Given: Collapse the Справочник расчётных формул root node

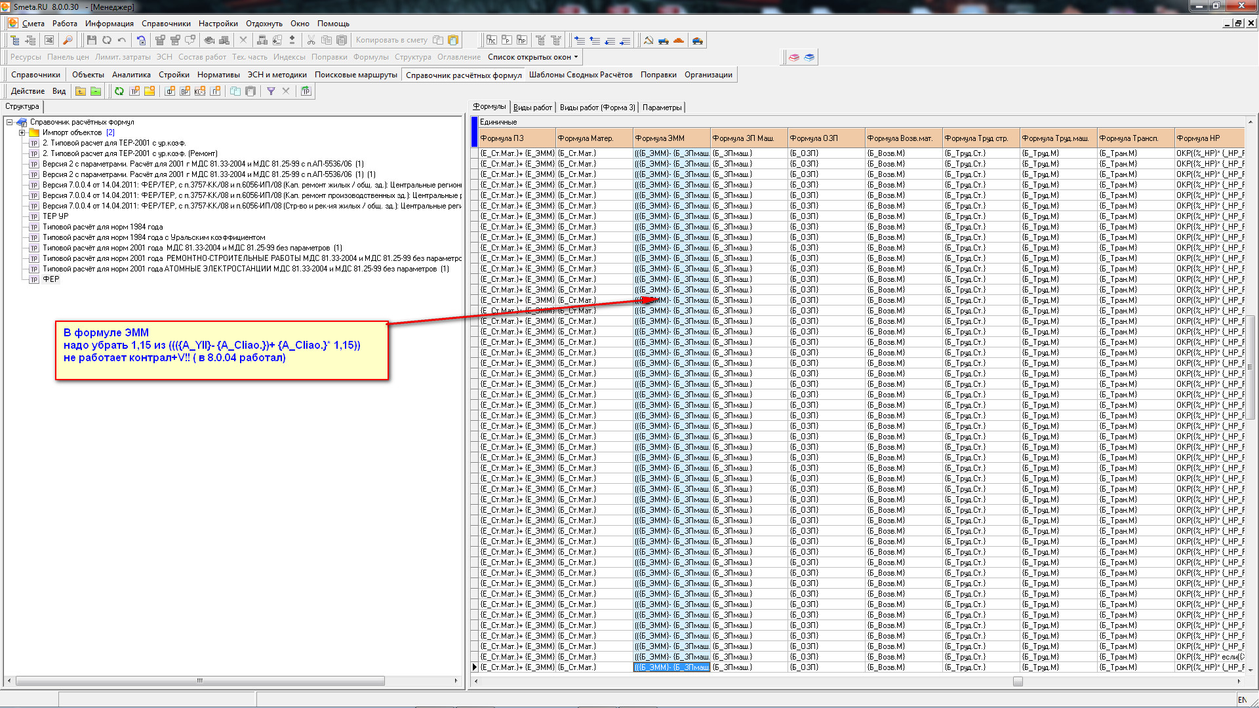Looking at the screenshot, I should tap(10, 122).
